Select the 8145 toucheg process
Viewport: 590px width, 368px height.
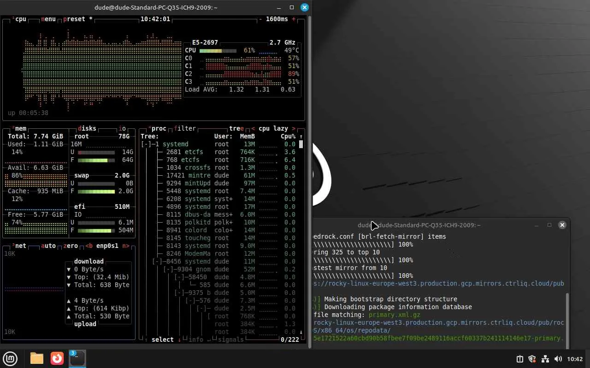221,238
